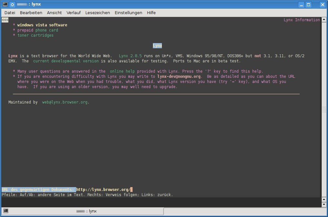Click the highlighted 'Lynx' heading
The width and height of the screenshot is (328, 217).
coord(157,46)
